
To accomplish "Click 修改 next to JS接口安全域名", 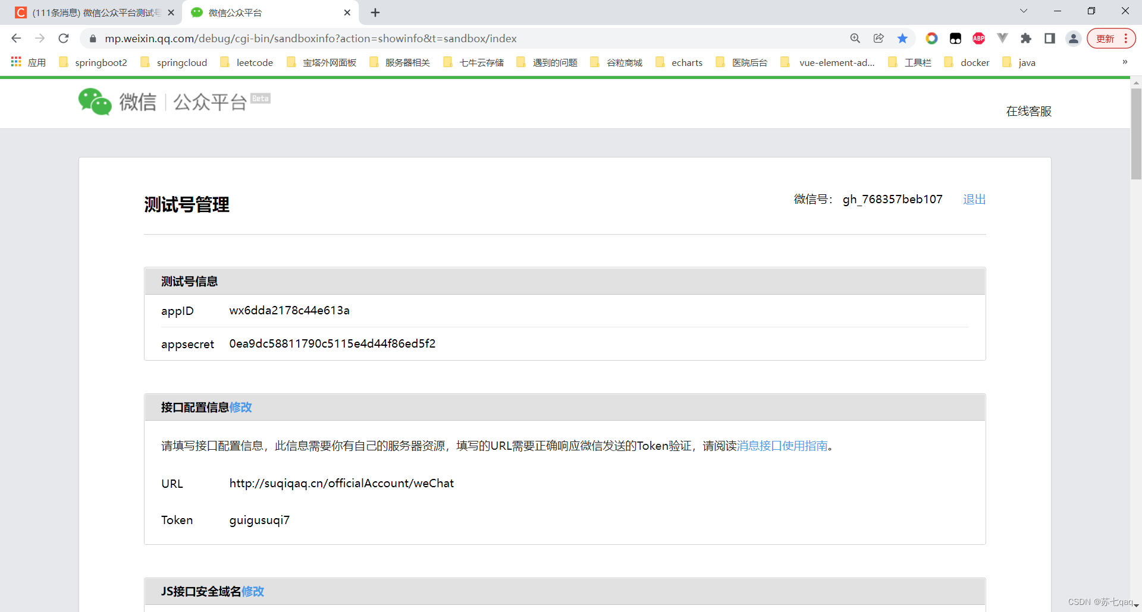I will 253,591.
